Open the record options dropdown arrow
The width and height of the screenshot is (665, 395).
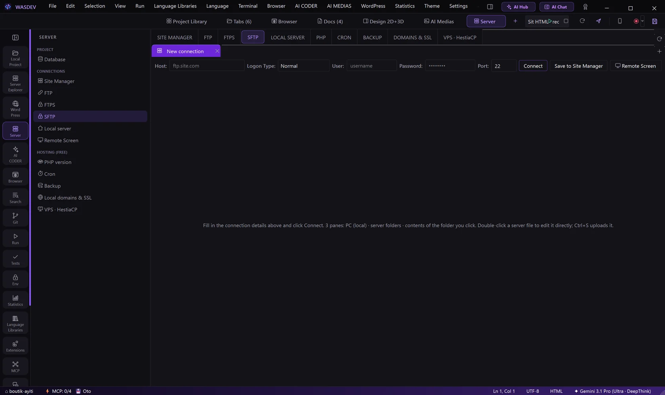pos(642,21)
